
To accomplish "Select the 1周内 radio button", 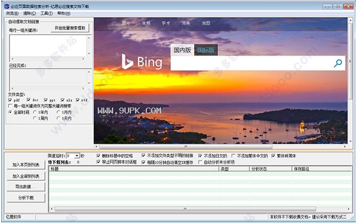I will (x=35, y=118).
